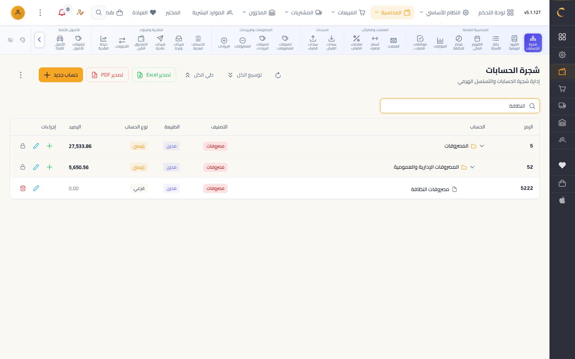Open العملات currencies icon
Viewport: 575px width, 359px height.
pos(393,43)
